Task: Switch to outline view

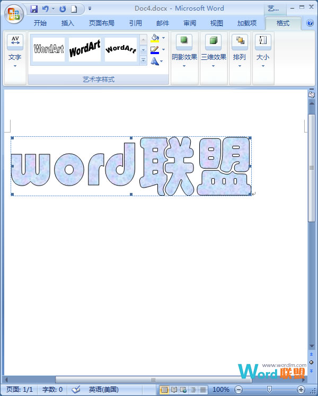Action: [x=193, y=390]
